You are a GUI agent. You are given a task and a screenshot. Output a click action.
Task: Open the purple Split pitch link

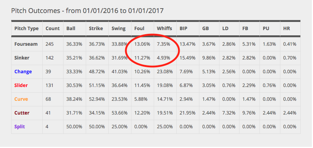coord(20,126)
